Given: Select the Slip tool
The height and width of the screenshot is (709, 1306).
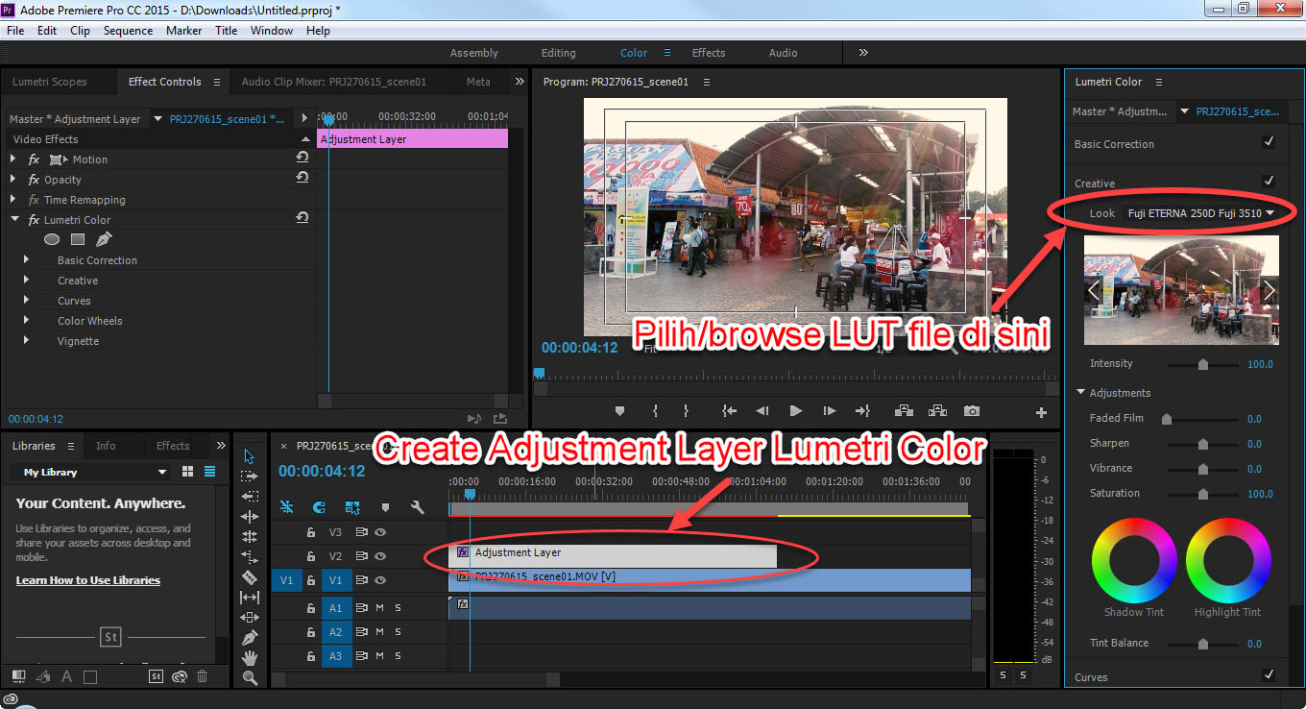Looking at the screenshot, I should (x=250, y=598).
